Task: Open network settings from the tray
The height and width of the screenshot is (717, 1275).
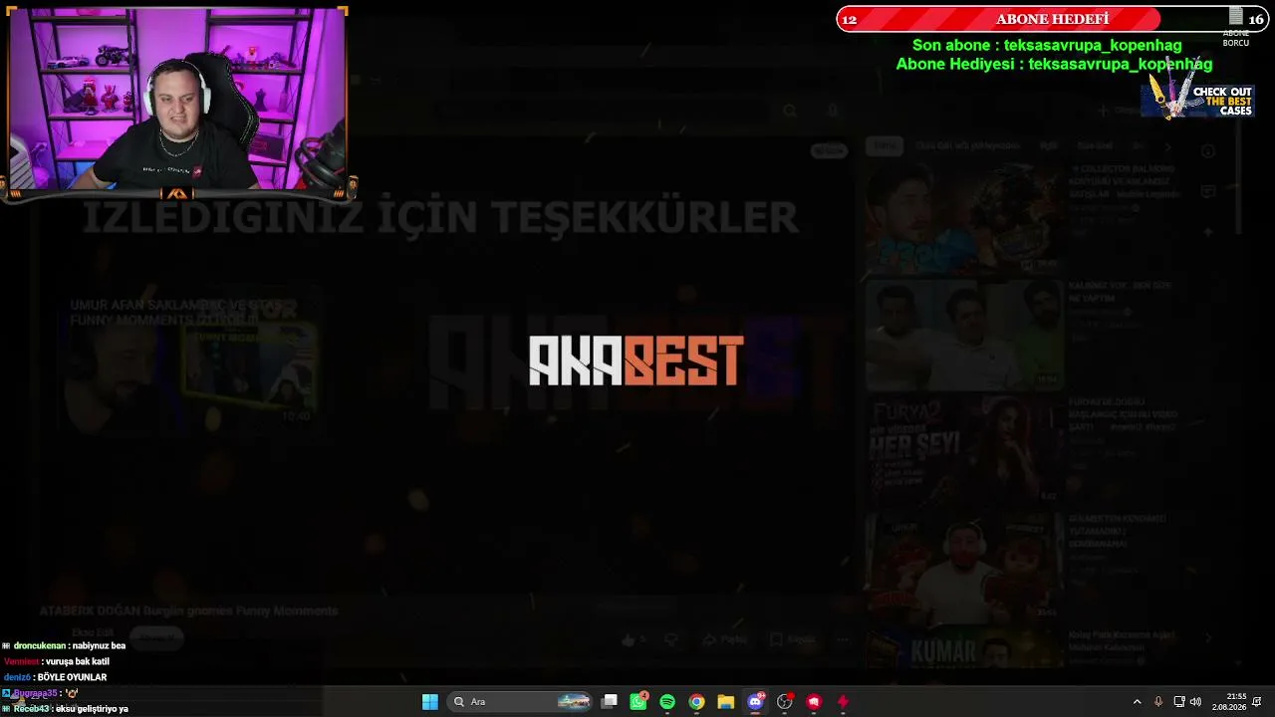Action: point(1179,702)
